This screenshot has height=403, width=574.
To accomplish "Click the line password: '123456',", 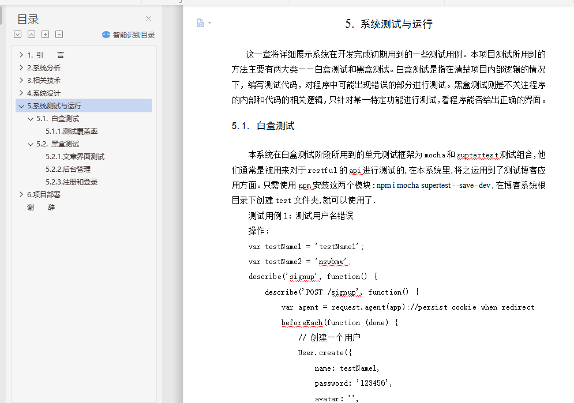I will tap(353, 383).
